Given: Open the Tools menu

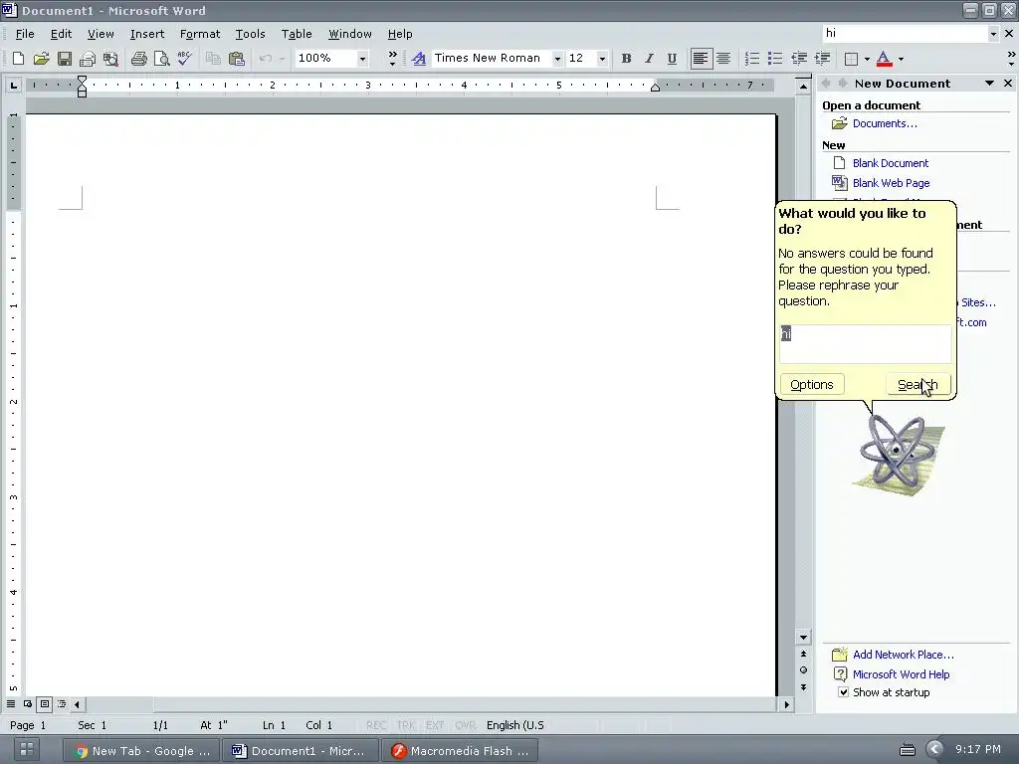Looking at the screenshot, I should [250, 34].
